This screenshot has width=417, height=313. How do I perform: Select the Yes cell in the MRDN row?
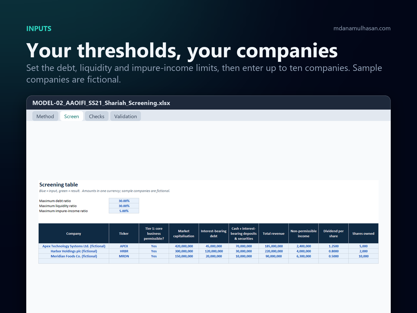(154, 256)
